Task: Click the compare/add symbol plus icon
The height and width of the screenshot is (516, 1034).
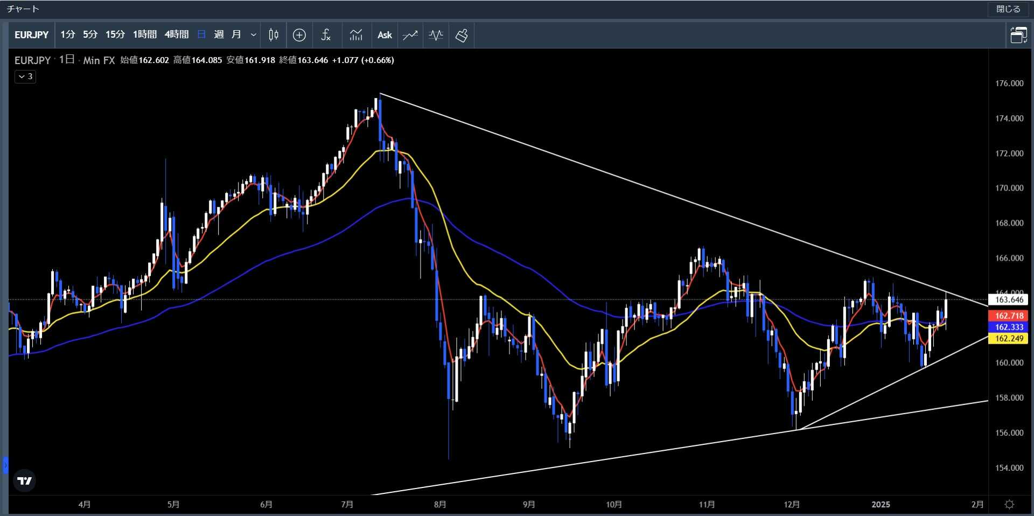Action: coord(299,35)
